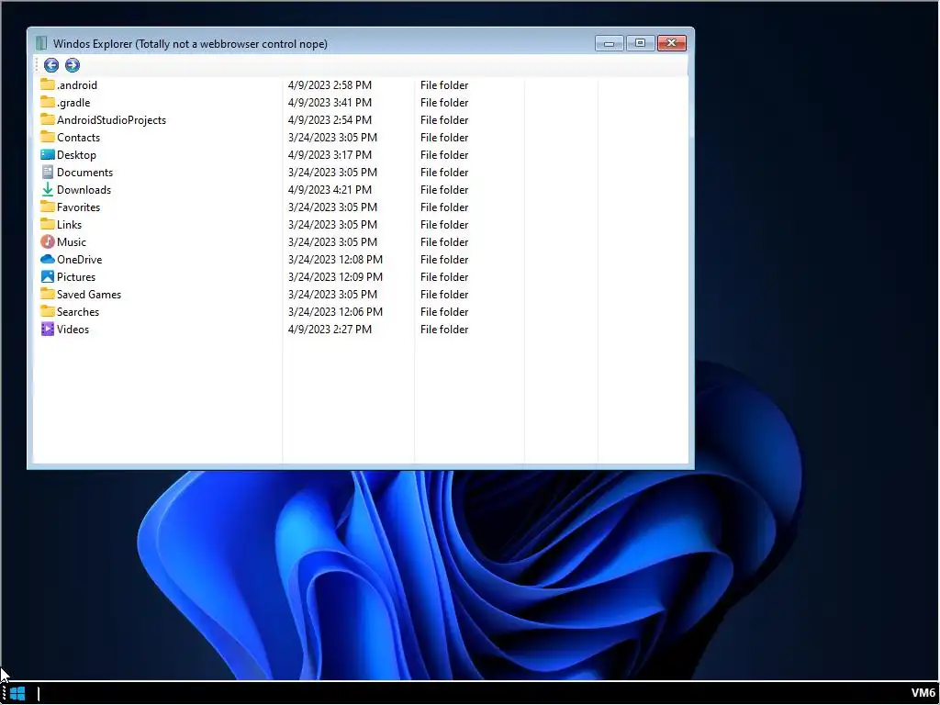Viewport: 940px width, 705px height.
Task: Click the Contacts row modified date
Action: point(332,138)
